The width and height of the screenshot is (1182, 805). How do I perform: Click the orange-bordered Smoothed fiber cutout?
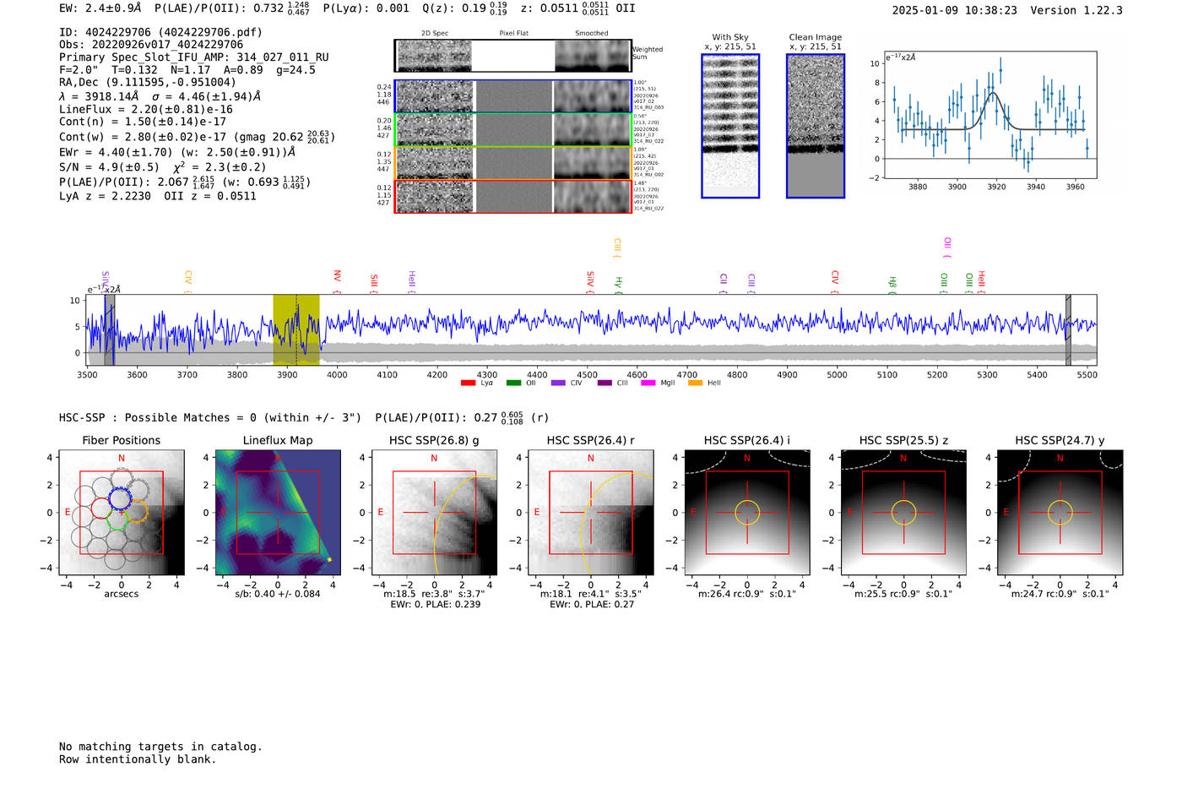point(593,163)
